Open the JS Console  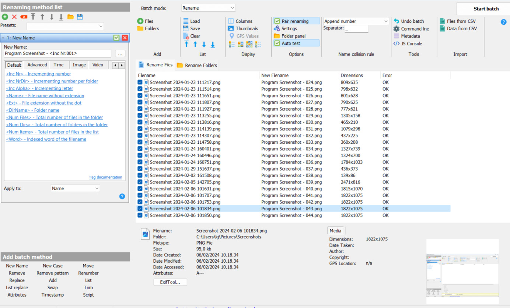[408, 43]
